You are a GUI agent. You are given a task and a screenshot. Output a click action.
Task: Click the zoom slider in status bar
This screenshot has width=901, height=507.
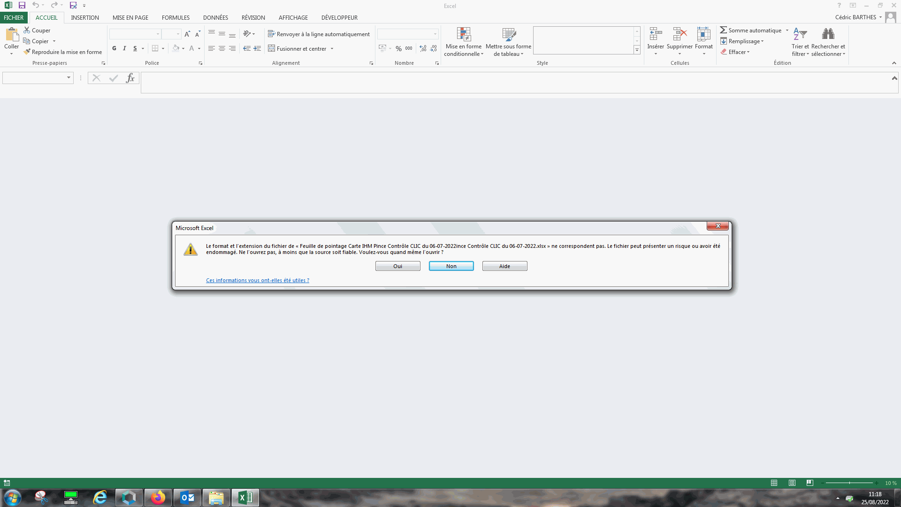(x=849, y=483)
